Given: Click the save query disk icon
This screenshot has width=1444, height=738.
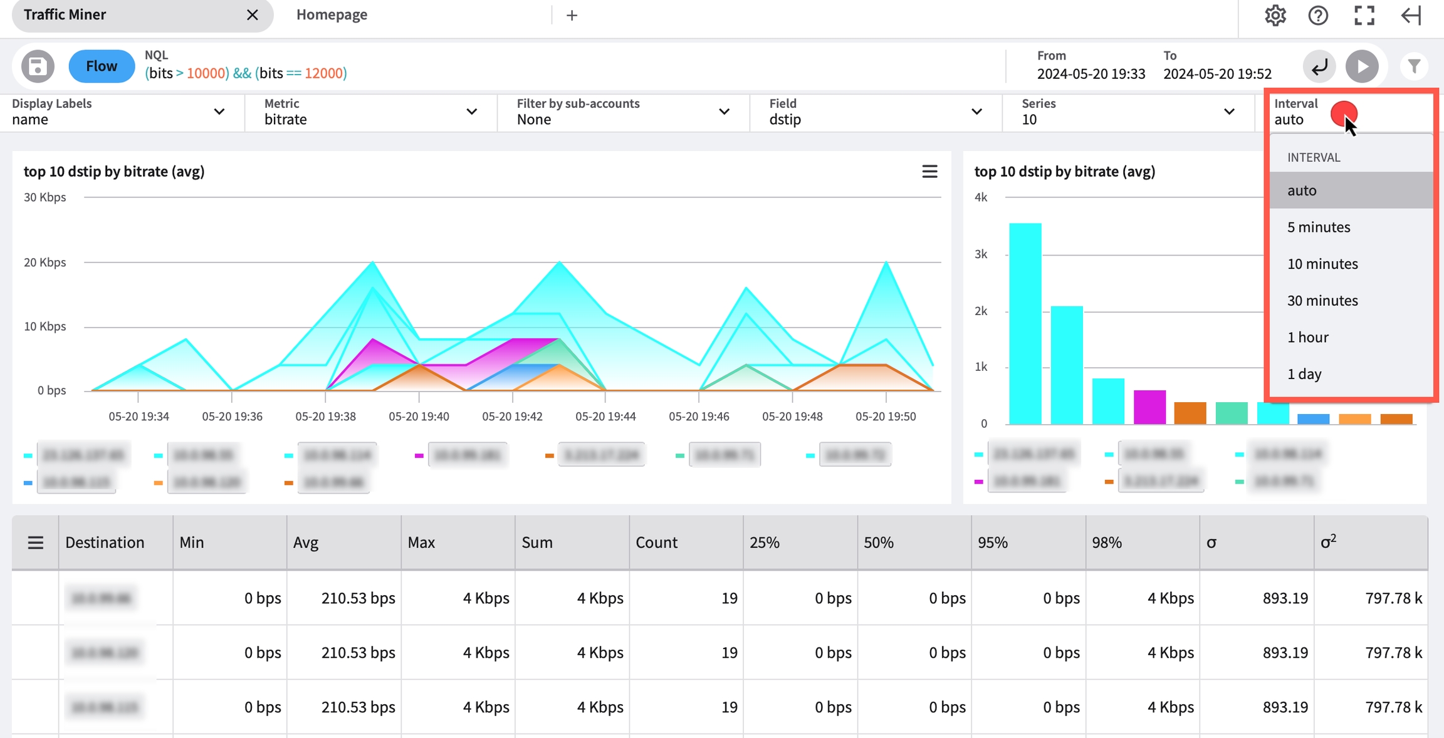Looking at the screenshot, I should pyautogui.click(x=38, y=66).
